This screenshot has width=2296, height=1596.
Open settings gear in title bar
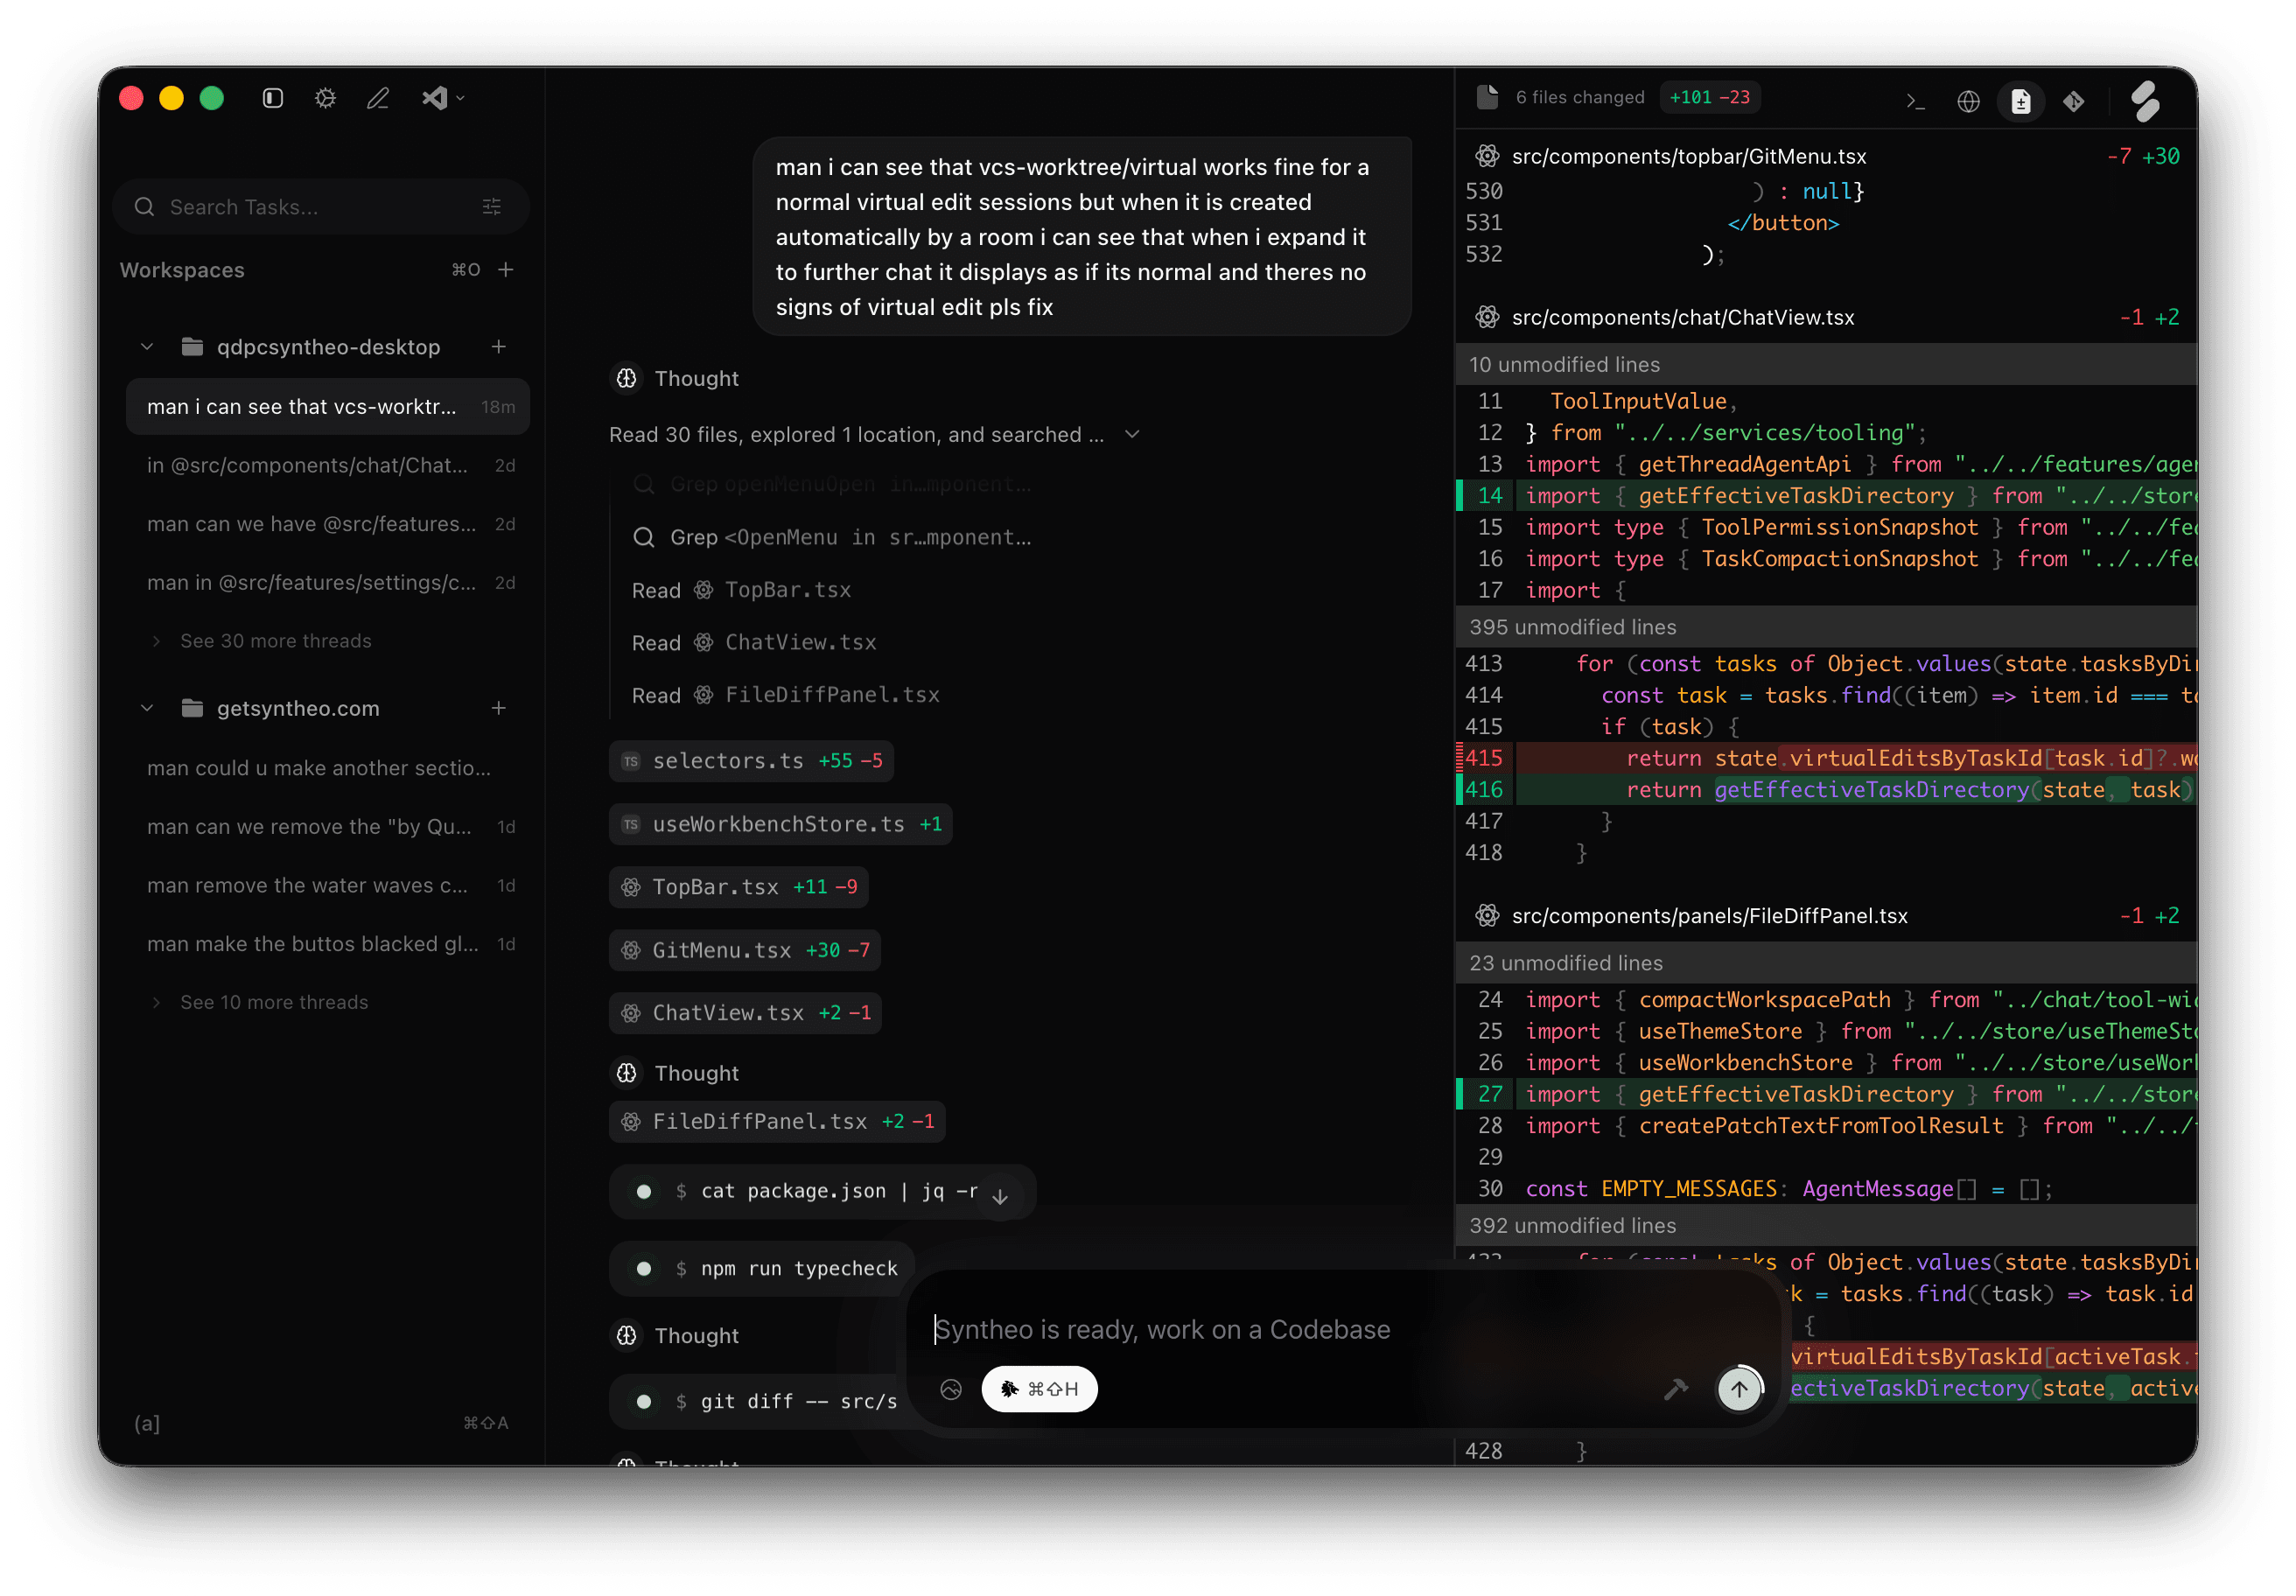(325, 98)
